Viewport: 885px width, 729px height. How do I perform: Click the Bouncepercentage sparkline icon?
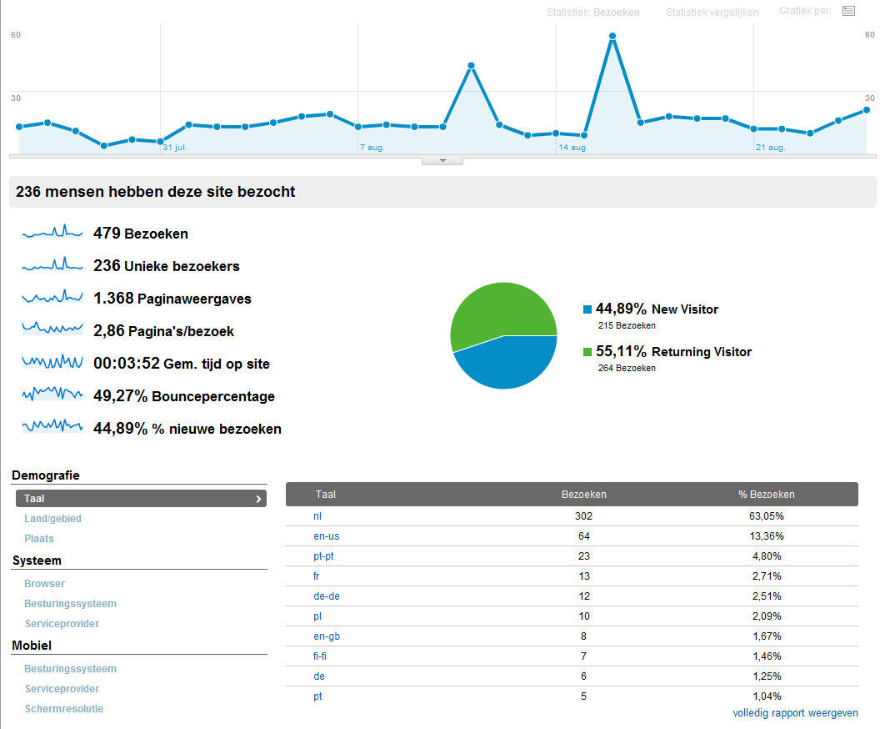point(52,394)
